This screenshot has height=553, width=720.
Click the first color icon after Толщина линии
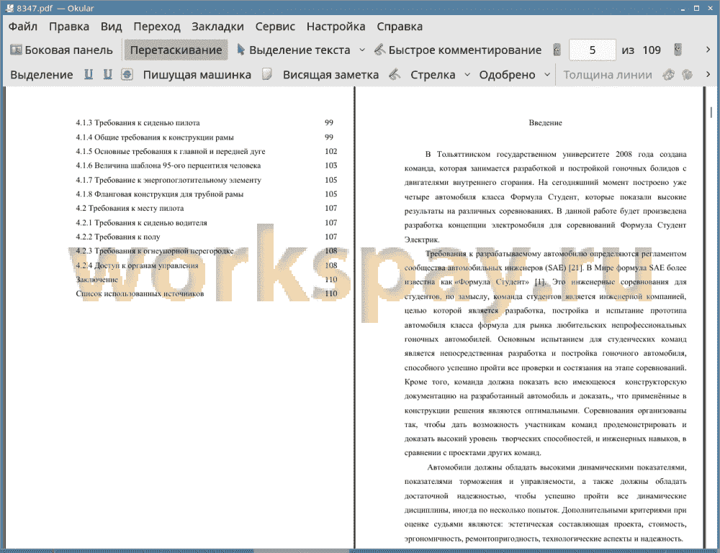(x=669, y=74)
